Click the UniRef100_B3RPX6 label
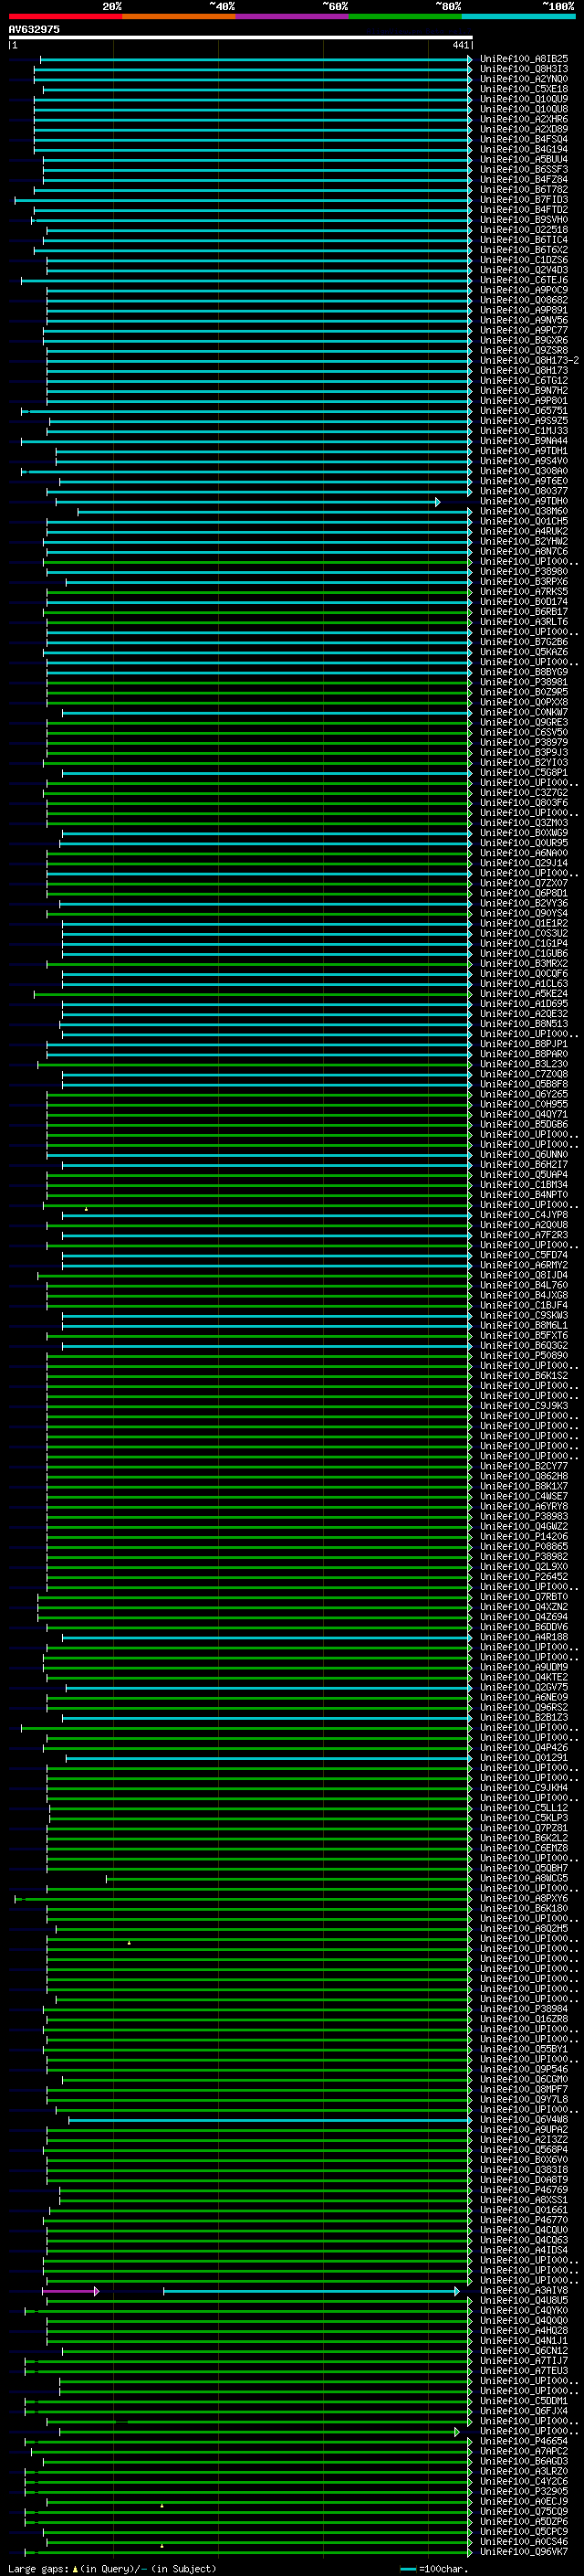 pos(523,582)
